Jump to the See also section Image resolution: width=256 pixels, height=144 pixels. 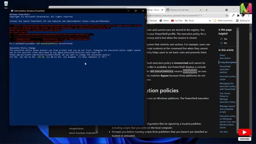click(224, 132)
